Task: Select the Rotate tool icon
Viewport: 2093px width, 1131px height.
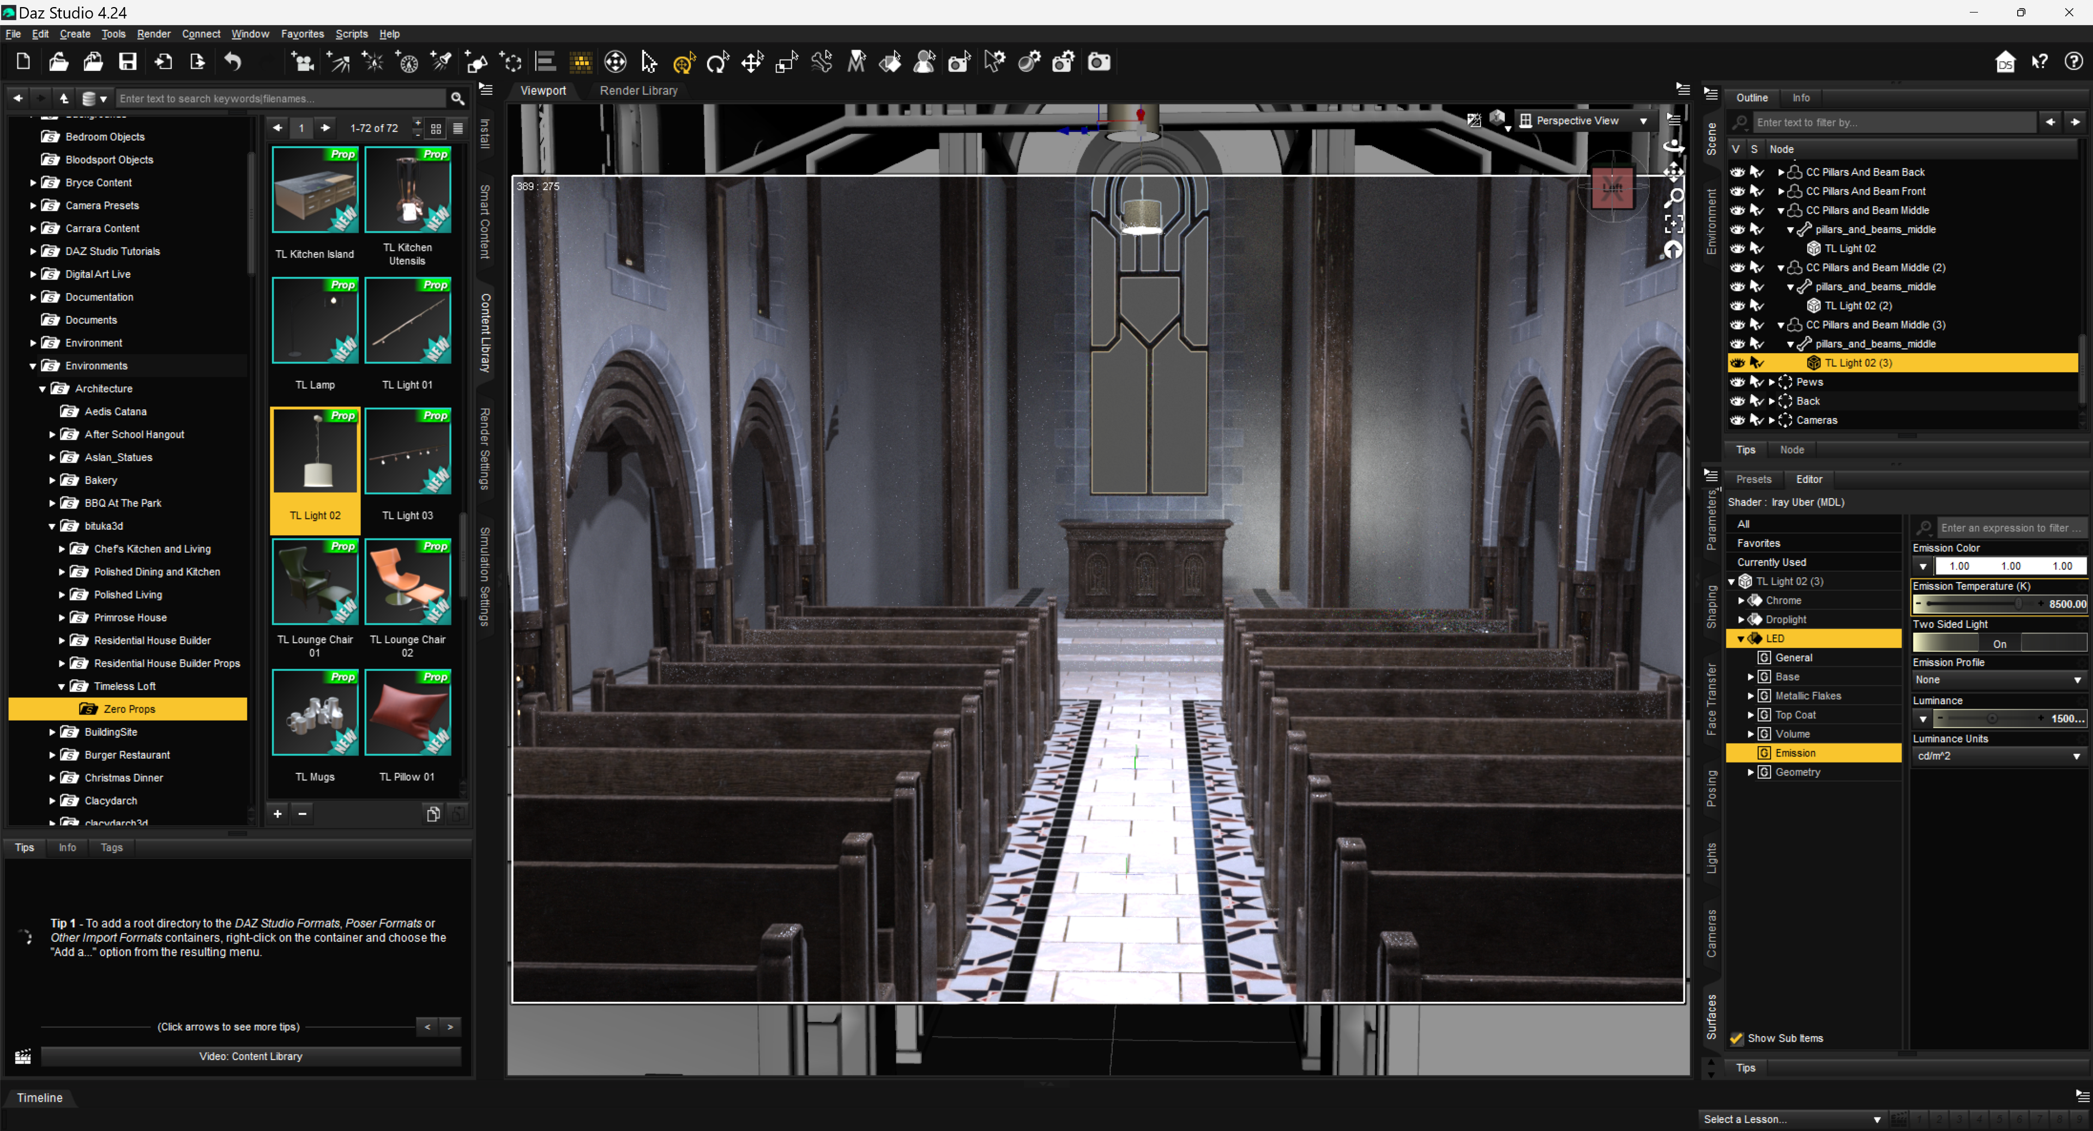Action: (717, 62)
